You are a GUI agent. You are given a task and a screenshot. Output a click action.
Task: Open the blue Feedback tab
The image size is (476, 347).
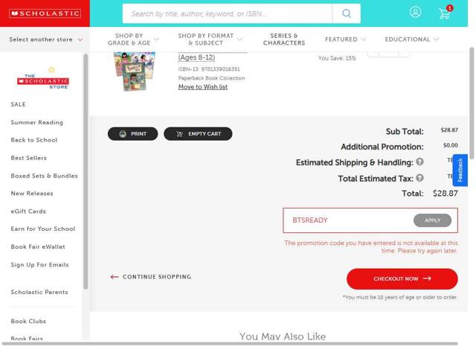pos(460,171)
